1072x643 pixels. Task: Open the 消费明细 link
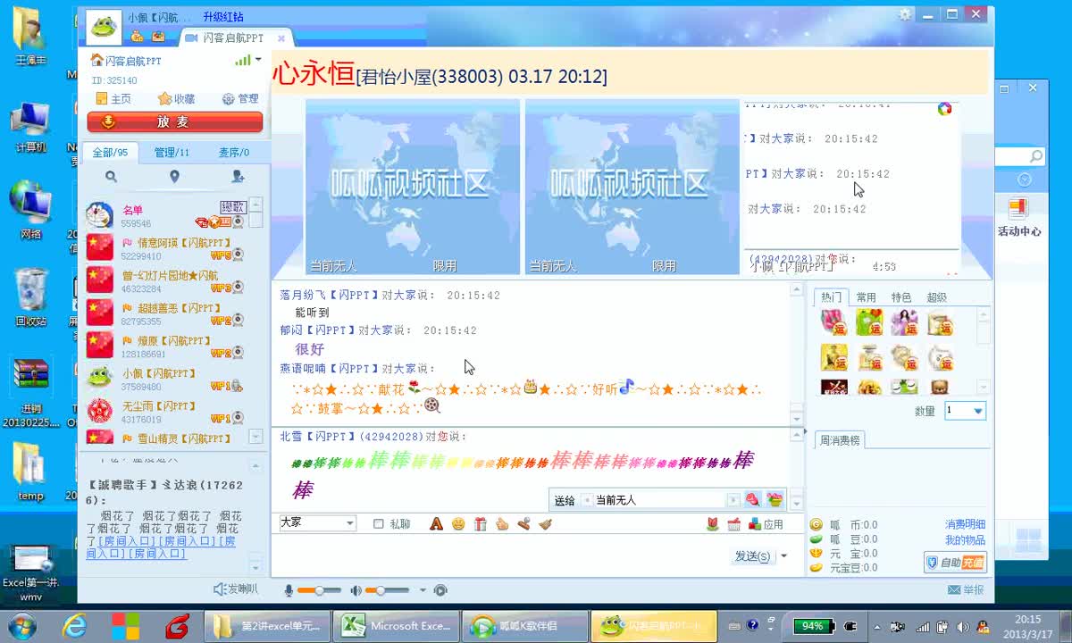965,524
